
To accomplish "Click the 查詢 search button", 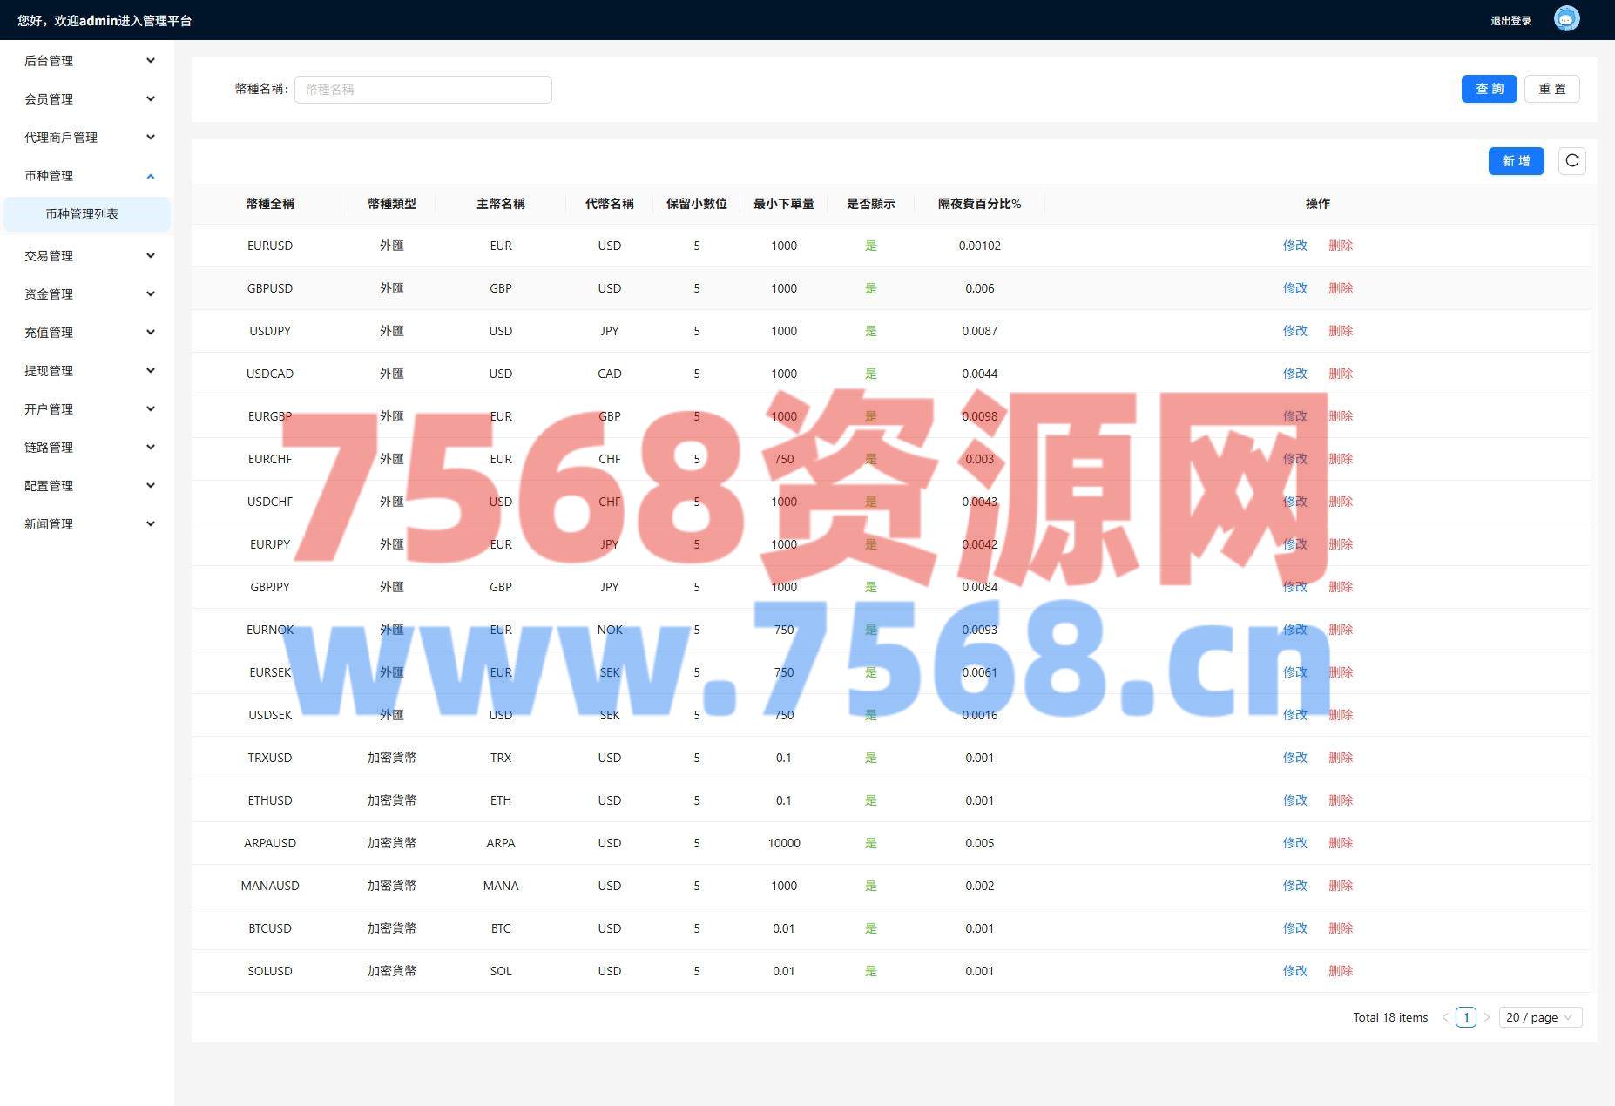I will [x=1489, y=89].
